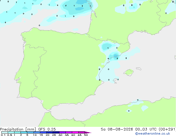Click the '25' legend scale label
The image size is (176, 136).
click(x=54, y=135)
